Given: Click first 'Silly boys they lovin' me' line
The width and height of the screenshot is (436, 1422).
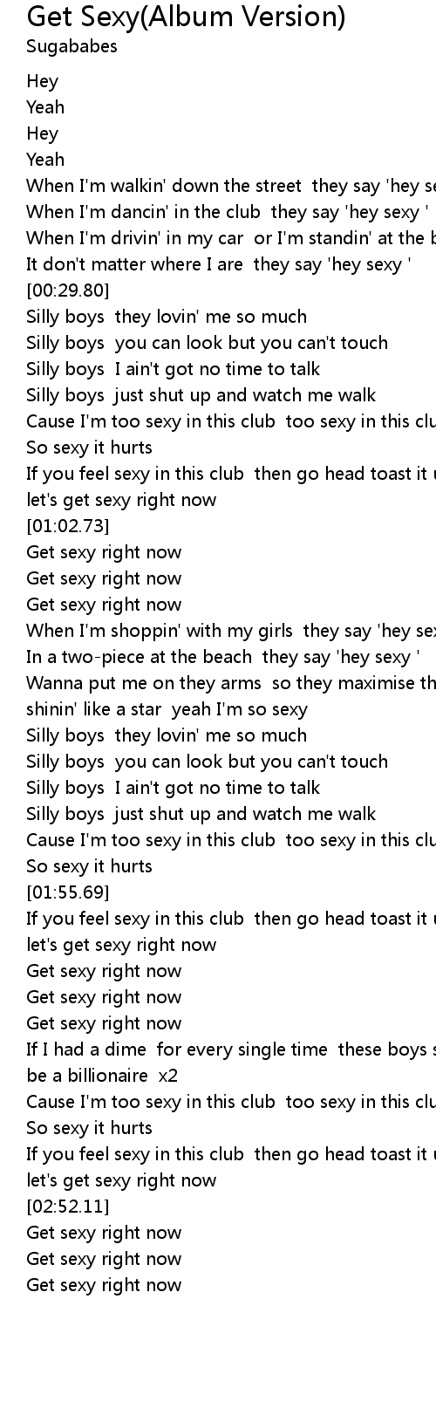Looking at the screenshot, I should tap(167, 317).
